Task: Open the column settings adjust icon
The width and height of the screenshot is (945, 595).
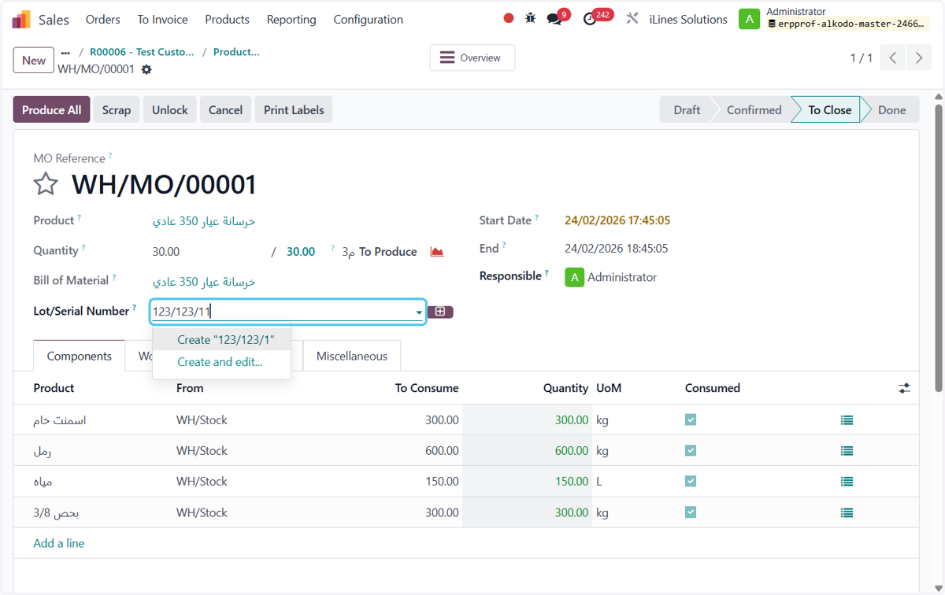Action: pos(904,388)
